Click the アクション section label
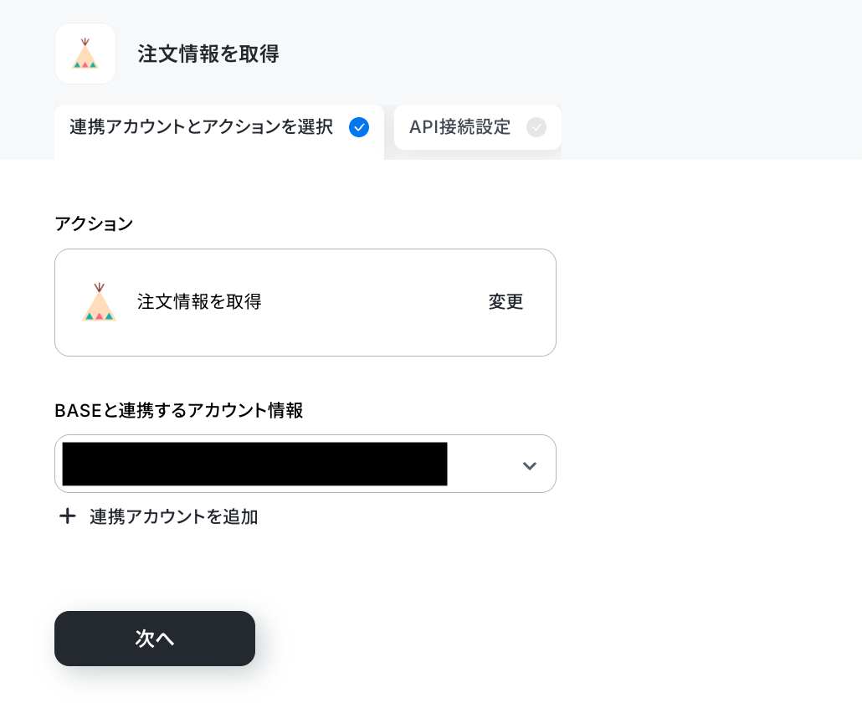The height and width of the screenshot is (703, 862). (94, 223)
